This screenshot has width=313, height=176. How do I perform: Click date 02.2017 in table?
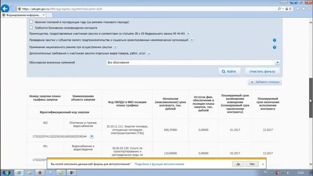tap(235, 153)
